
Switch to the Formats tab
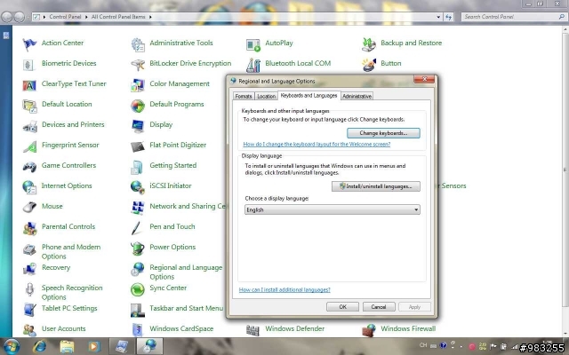tap(243, 96)
